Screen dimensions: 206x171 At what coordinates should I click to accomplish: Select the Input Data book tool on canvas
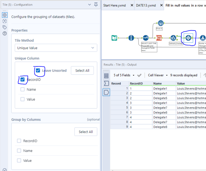(114, 38)
